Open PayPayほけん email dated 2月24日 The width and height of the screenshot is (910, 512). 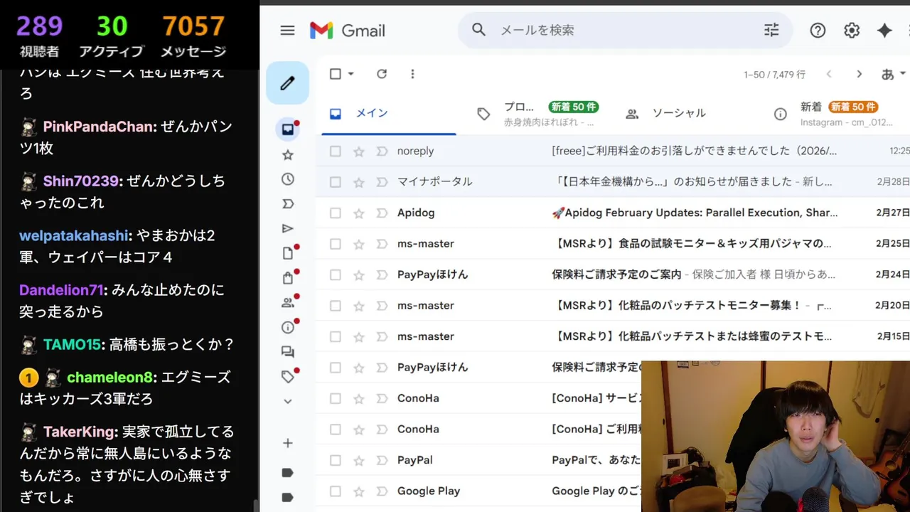(613, 274)
